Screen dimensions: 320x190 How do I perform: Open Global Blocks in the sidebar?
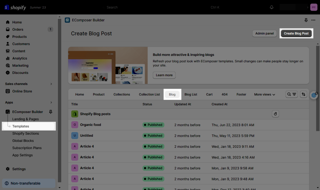coord(23,141)
